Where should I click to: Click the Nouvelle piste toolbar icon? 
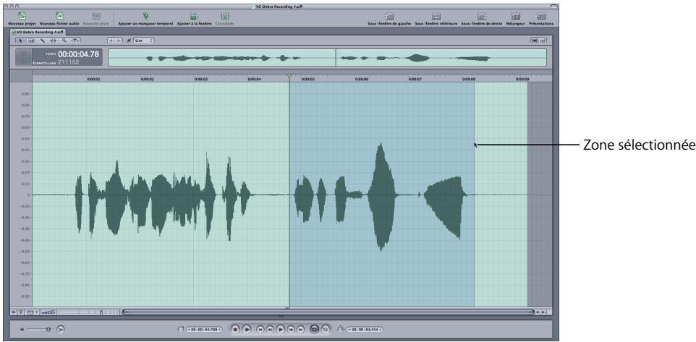96,16
